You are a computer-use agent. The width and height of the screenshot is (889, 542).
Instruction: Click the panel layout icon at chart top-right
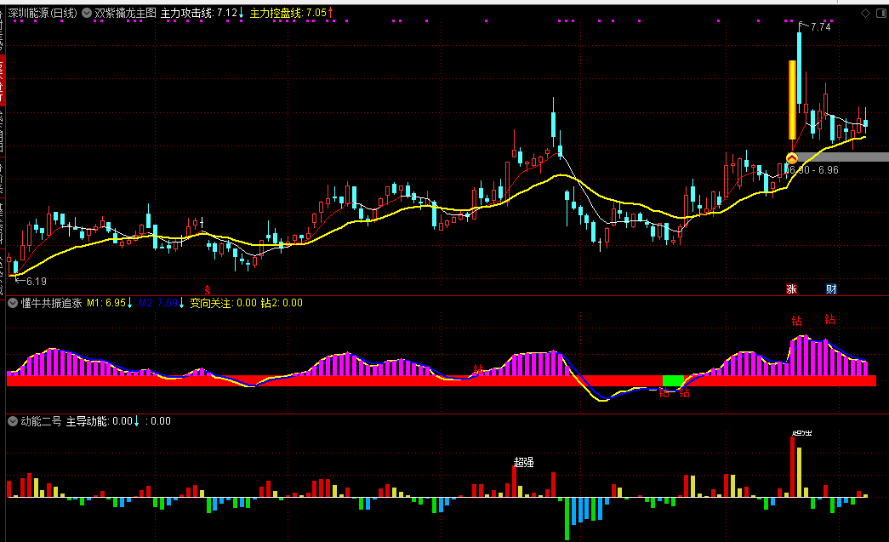pyautogui.click(x=881, y=13)
